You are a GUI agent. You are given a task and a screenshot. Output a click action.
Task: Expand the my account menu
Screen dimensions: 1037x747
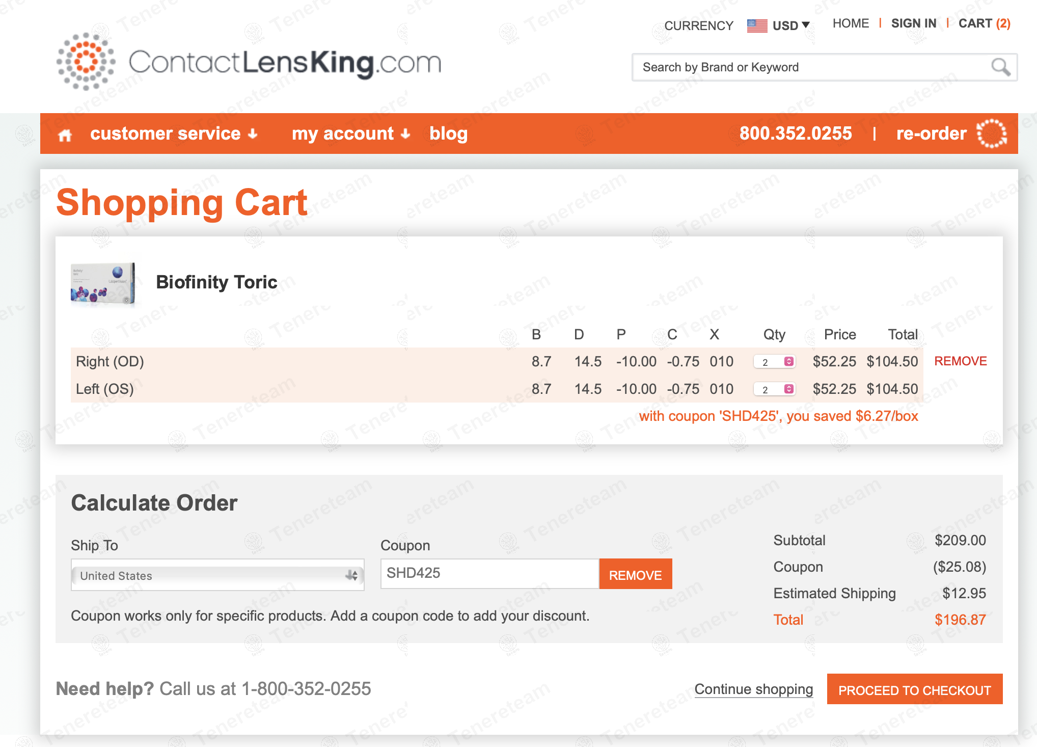click(x=350, y=134)
